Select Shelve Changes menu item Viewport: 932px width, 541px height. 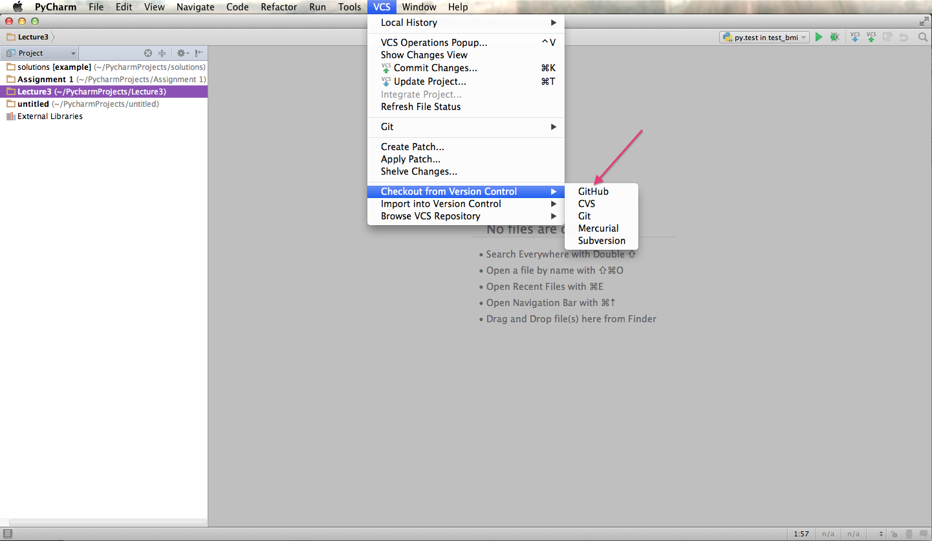[x=466, y=171]
